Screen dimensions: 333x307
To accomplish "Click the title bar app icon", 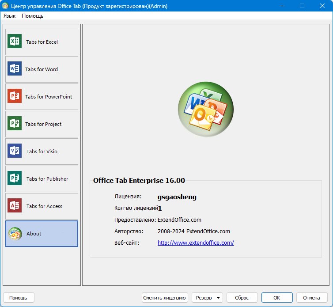I will (x=5, y=6).
